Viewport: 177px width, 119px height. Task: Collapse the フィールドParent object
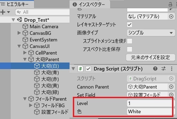25,99
